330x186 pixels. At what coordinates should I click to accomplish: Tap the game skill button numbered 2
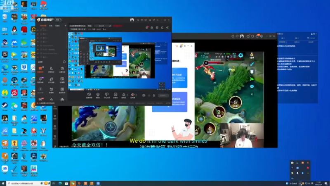tap(219, 112)
